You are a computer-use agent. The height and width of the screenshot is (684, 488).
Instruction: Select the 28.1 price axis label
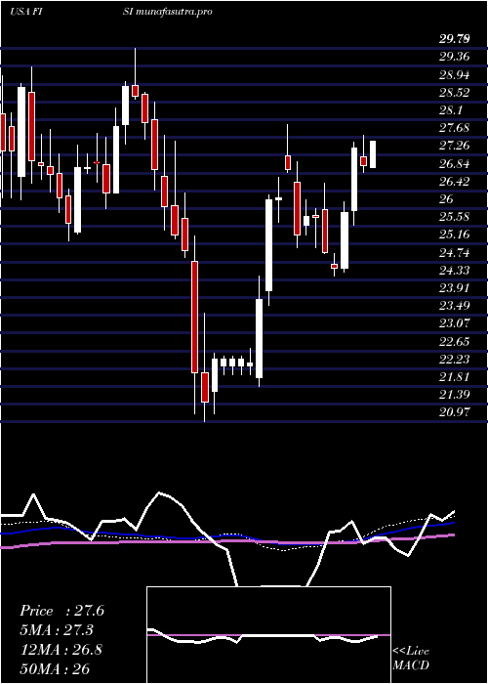451,110
